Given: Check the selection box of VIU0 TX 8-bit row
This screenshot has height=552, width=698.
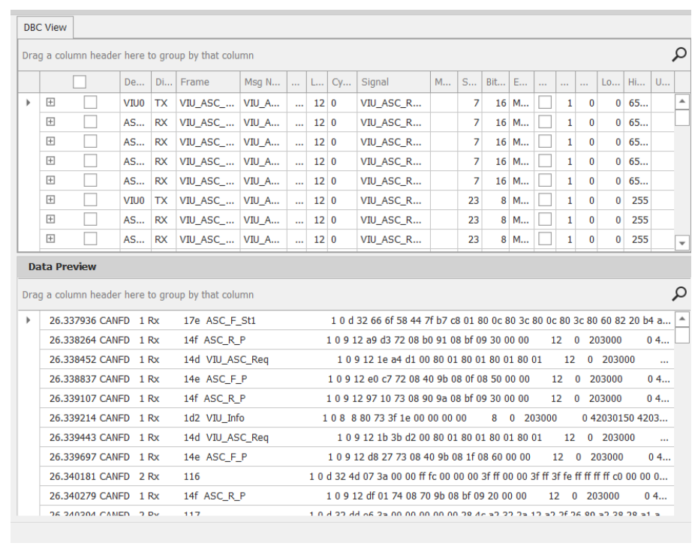Looking at the screenshot, I should (90, 200).
